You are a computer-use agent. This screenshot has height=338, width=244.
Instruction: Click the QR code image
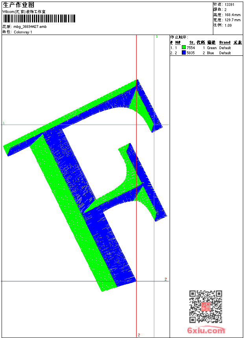(205, 307)
